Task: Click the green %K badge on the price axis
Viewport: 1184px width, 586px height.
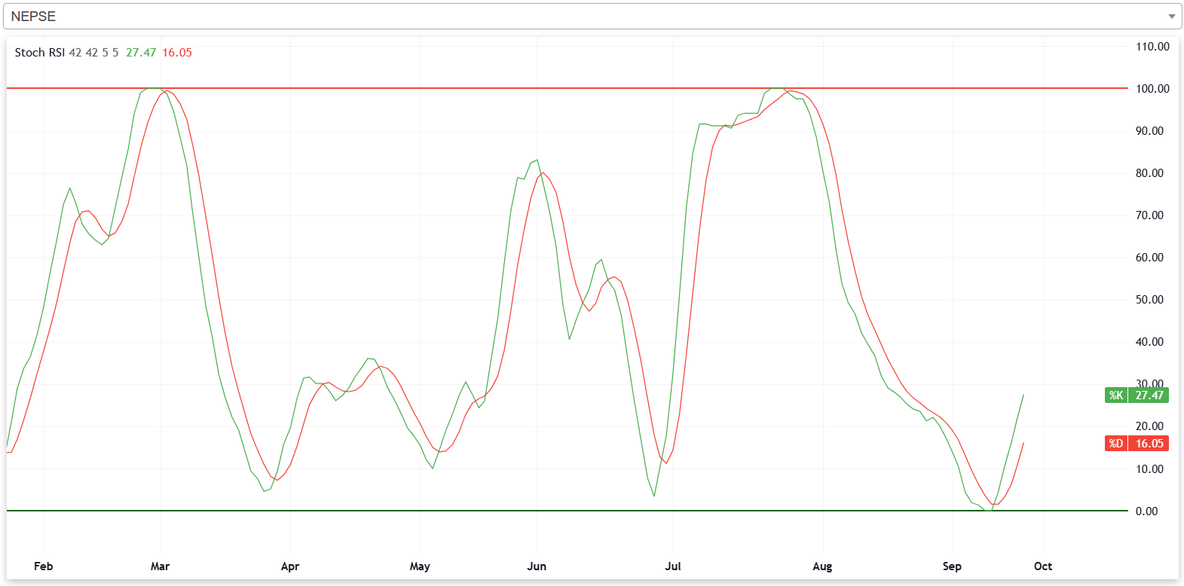Action: click(1116, 395)
